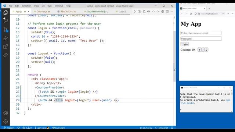This screenshot has height=132, width=235.
Task: Click the 0 reset counter button in browser
Action: pos(206,50)
